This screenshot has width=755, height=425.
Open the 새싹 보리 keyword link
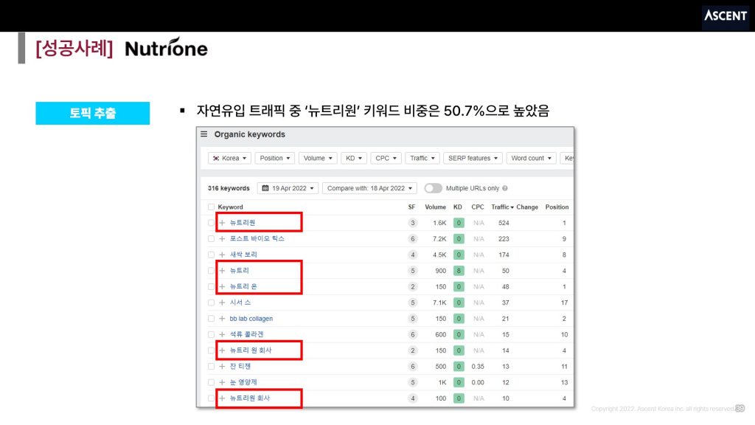pyautogui.click(x=243, y=255)
